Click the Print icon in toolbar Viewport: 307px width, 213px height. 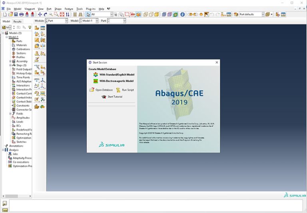point(21,14)
